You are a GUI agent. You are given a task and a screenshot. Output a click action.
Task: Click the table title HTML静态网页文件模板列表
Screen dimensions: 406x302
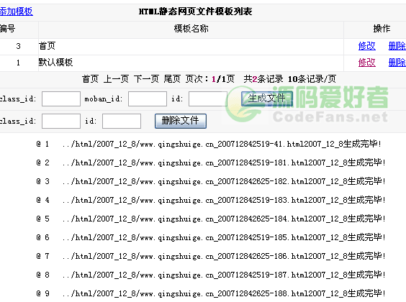click(196, 12)
